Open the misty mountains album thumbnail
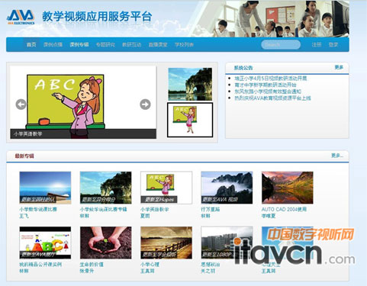Image resolution: width=367 pixels, height=286 pixels. click(x=227, y=188)
